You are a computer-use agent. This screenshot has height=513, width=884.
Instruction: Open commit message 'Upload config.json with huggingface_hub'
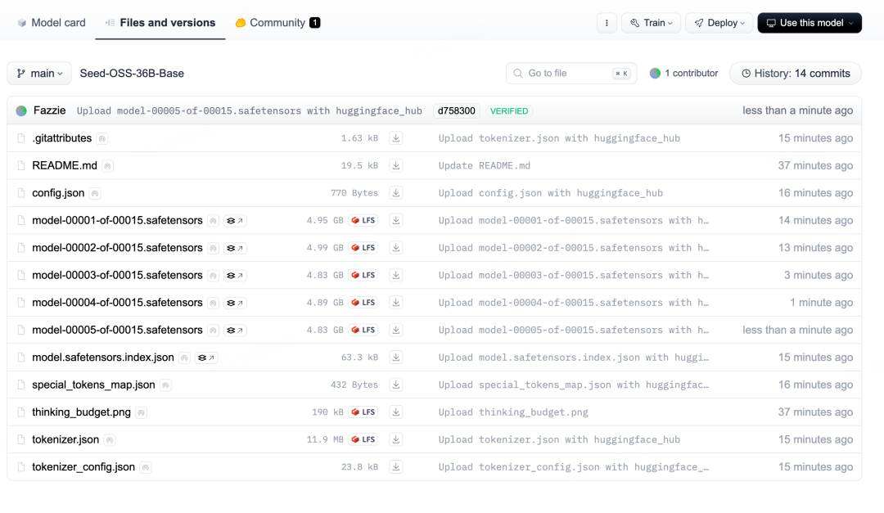pyautogui.click(x=551, y=193)
